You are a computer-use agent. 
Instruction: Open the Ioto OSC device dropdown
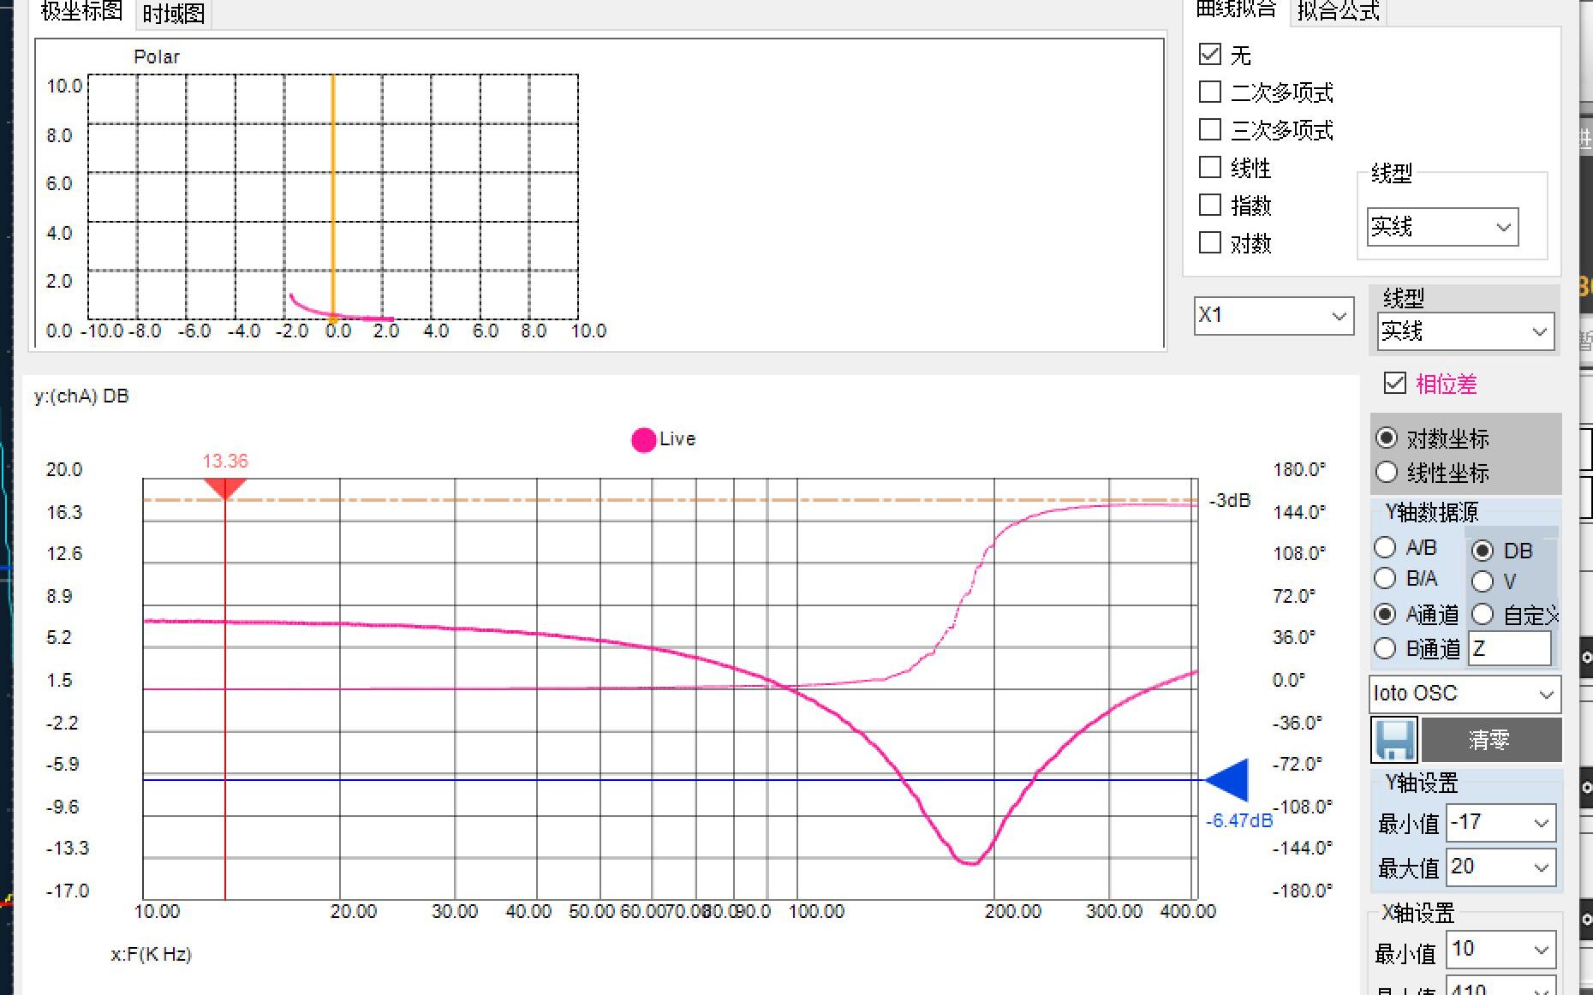coord(1465,694)
